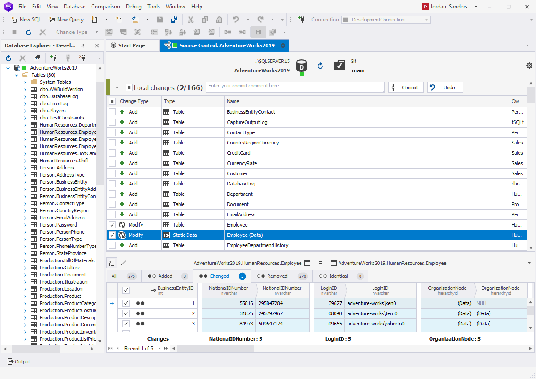Check the Add BusinessEntityContact change row
536x379 pixels.
coord(112,112)
